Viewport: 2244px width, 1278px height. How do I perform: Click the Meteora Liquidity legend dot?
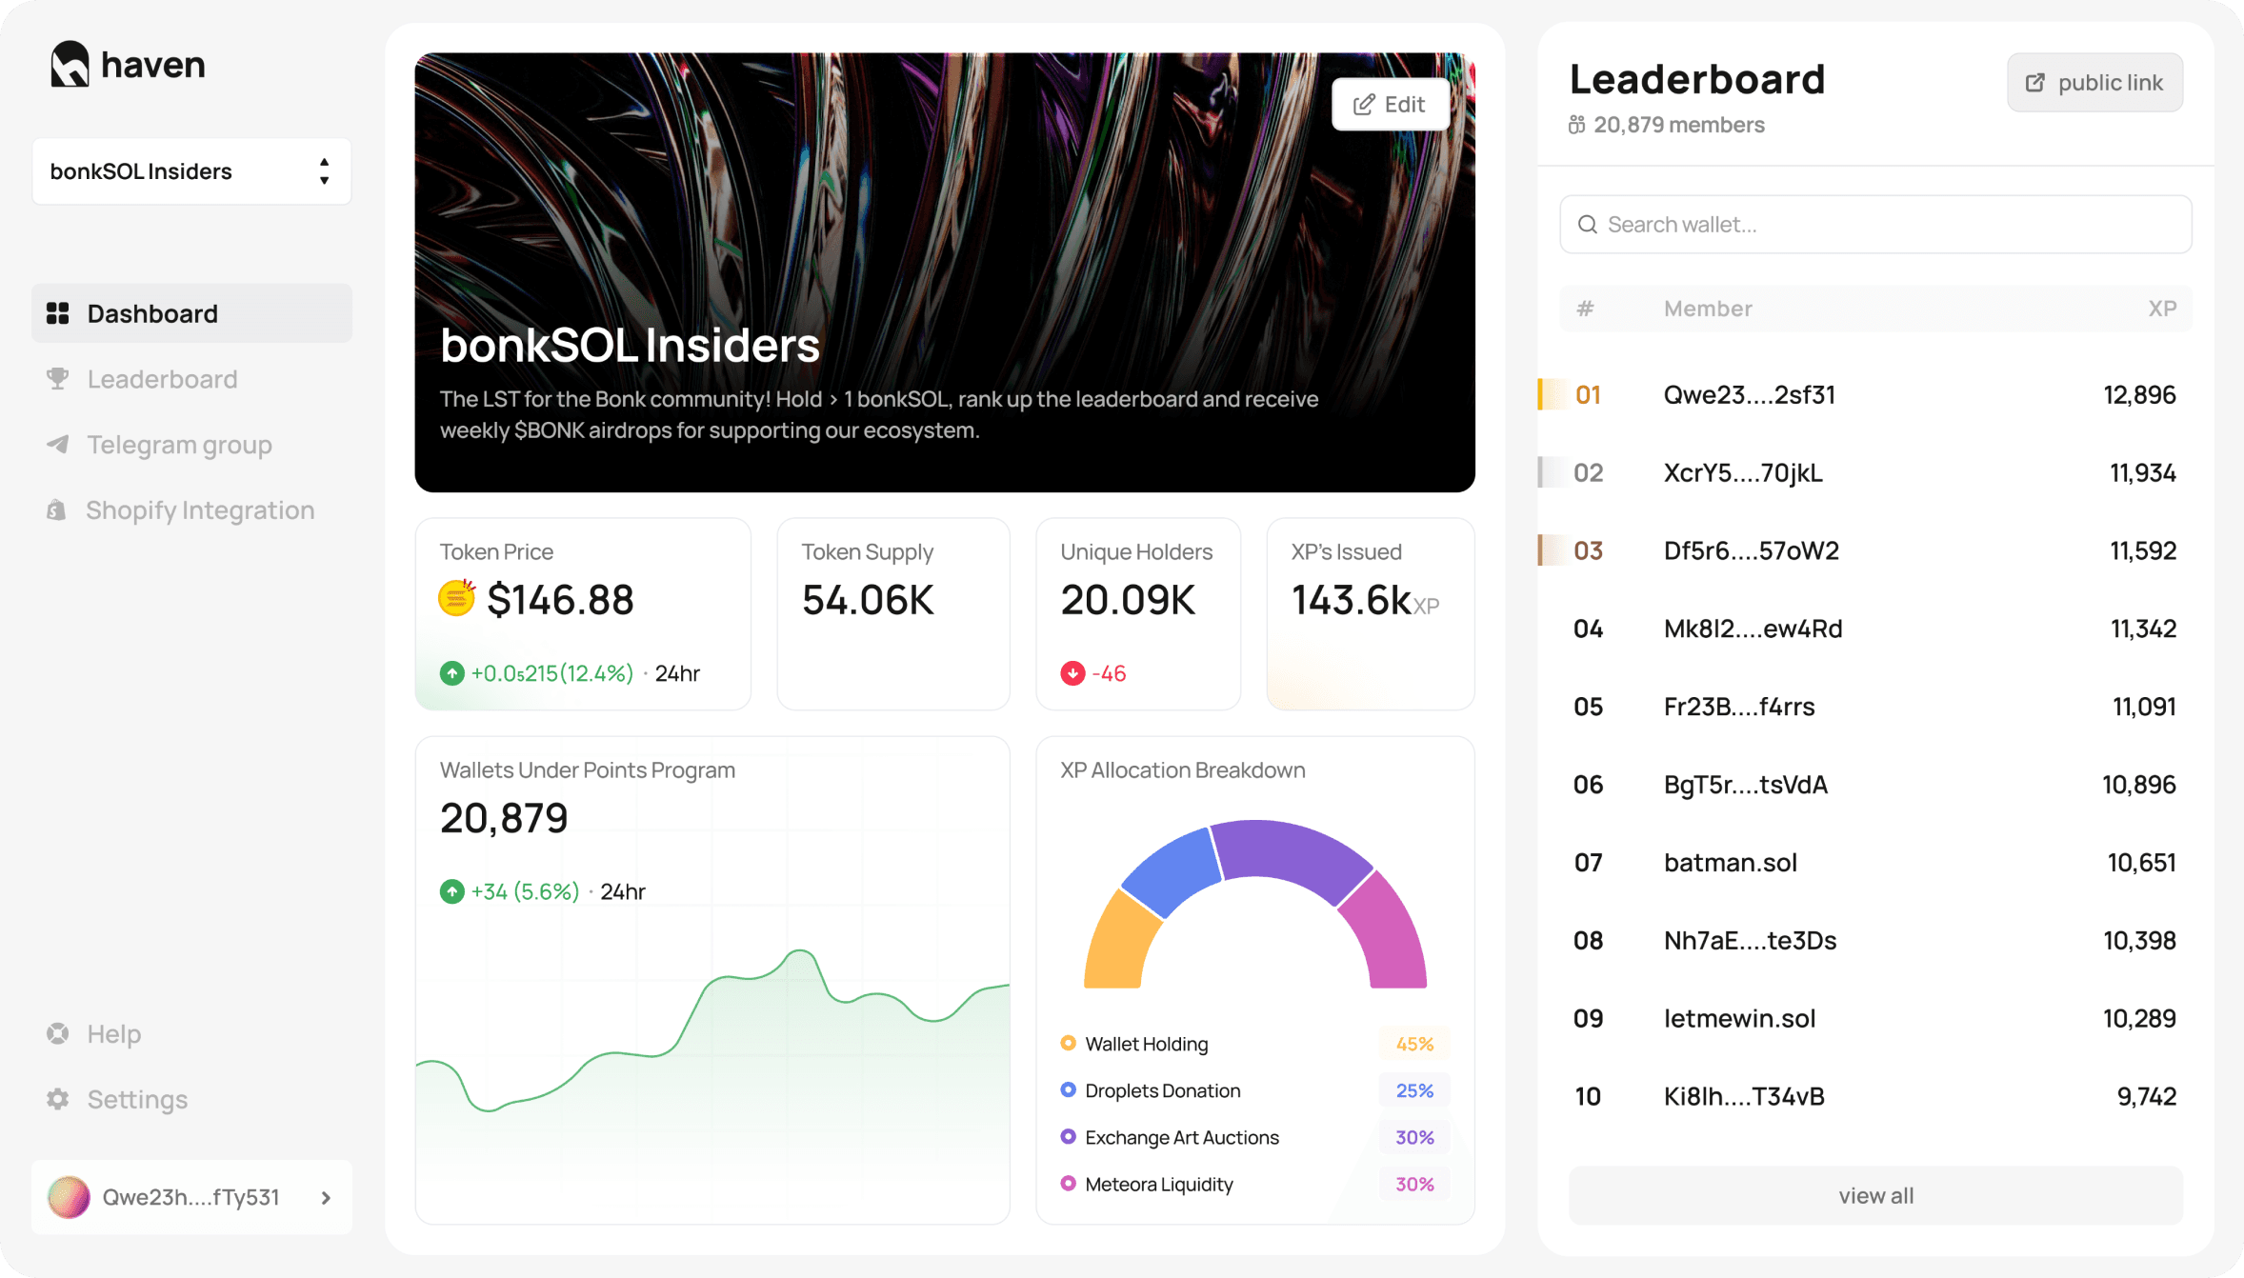[1068, 1183]
